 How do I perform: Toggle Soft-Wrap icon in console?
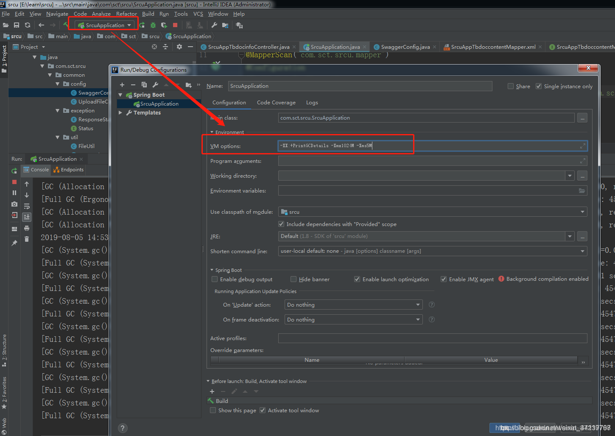[x=27, y=207]
